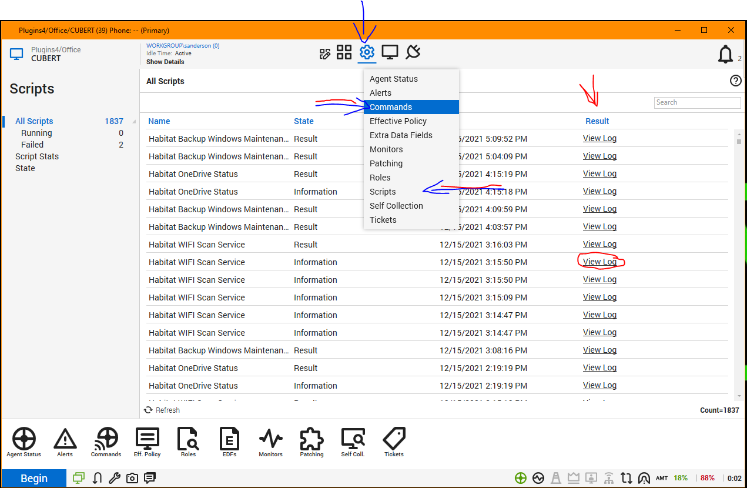Click the notification bell icon
The width and height of the screenshot is (747, 488).
pos(726,54)
